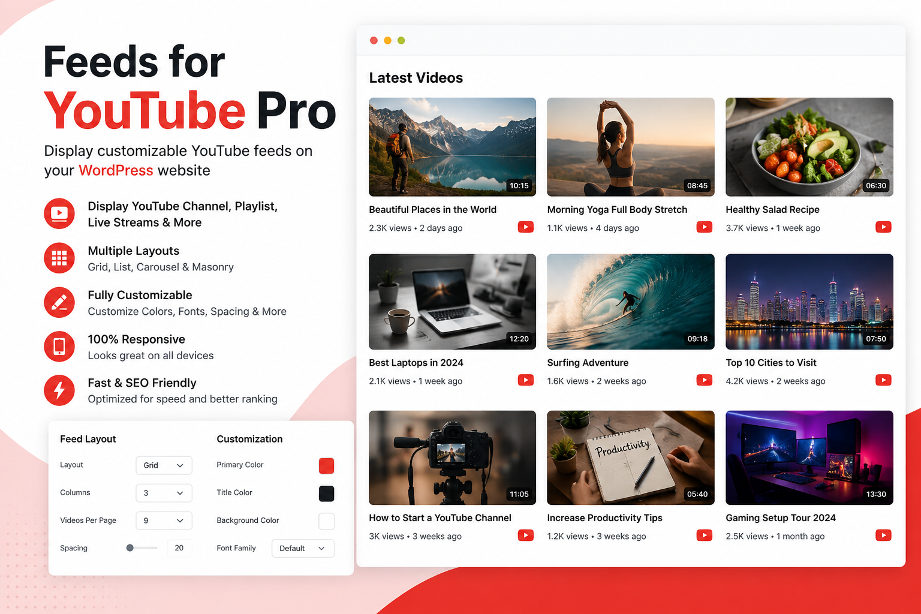Image resolution: width=921 pixels, height=614 pixels.
Task: Open the Healthy Salad Recipe thumbnail
Action: [809, 147]
